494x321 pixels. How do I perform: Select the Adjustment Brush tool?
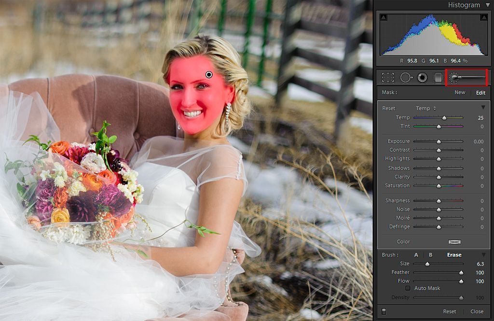coord(467,77)
